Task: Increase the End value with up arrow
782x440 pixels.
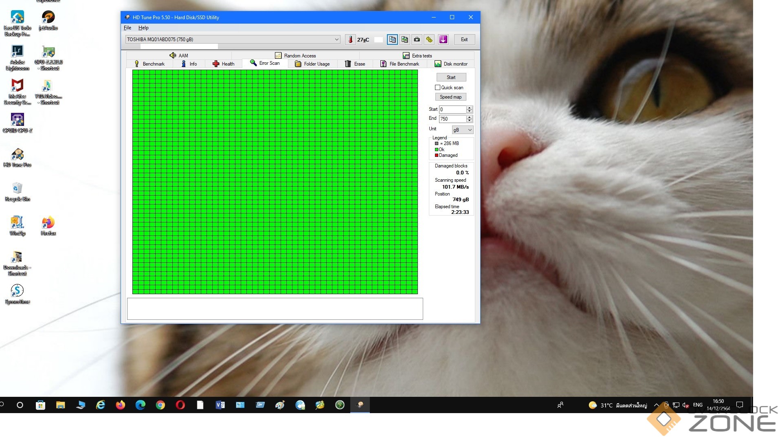Action: [x=470, y=117]
